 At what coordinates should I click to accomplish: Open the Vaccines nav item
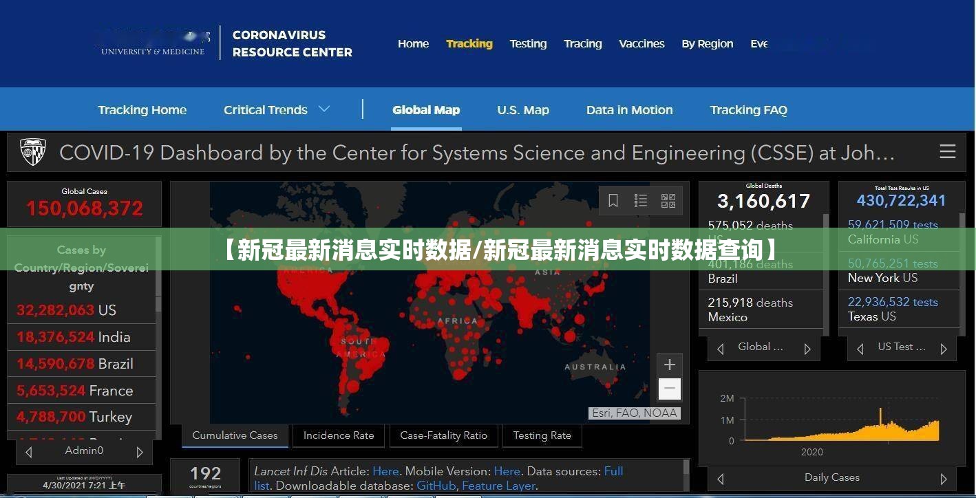[x=641, y=43]
